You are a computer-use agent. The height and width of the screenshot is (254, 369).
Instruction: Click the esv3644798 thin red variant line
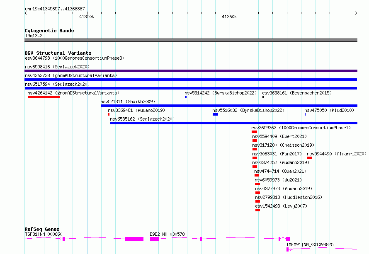[x=191, y=62]
